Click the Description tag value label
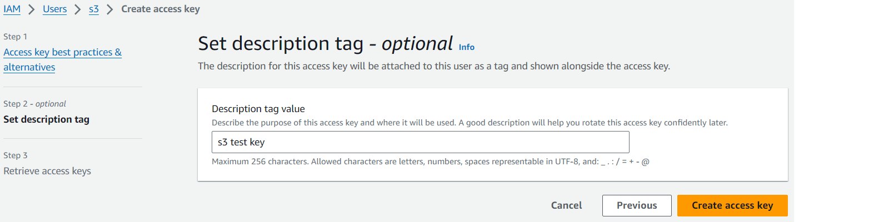 coord(258,109)
